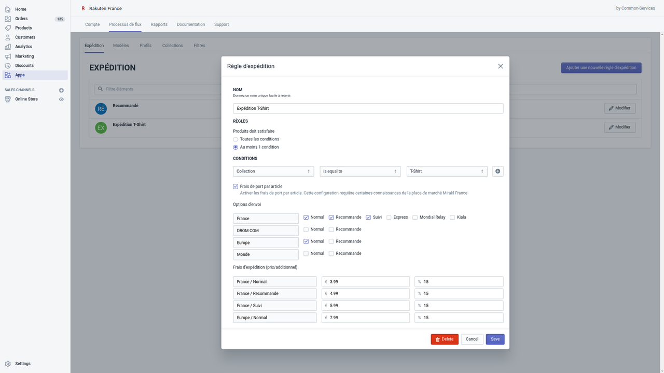This screenshot has width=664, height=373.
Task: Open Documentation tab
Action: click(x=191, y=24)
